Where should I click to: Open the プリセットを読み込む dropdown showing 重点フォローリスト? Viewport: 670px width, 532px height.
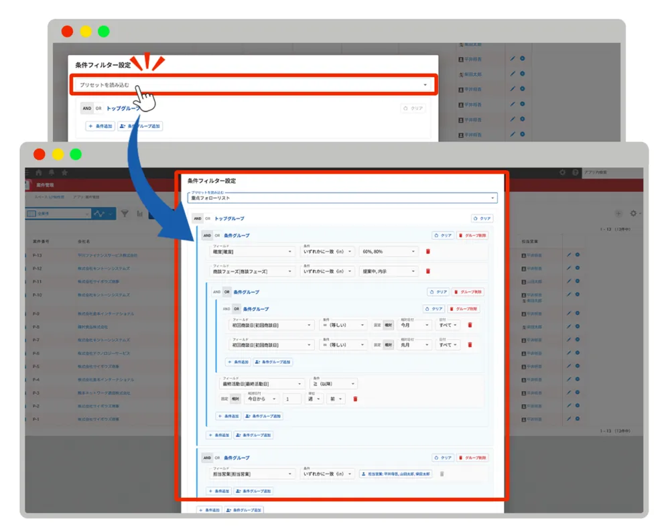point(342,198)
